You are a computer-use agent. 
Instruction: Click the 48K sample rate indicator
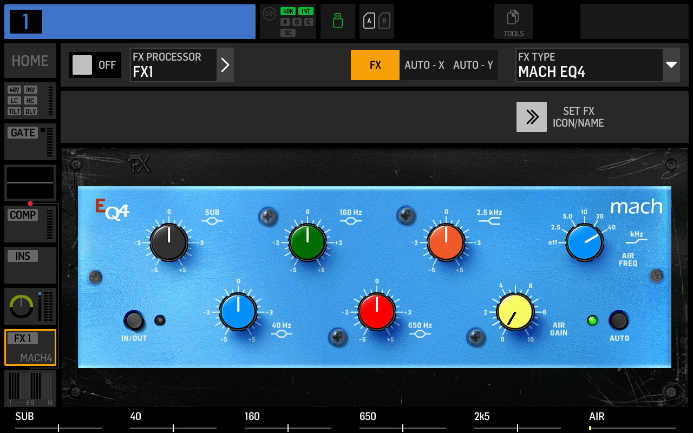point(288,11)
